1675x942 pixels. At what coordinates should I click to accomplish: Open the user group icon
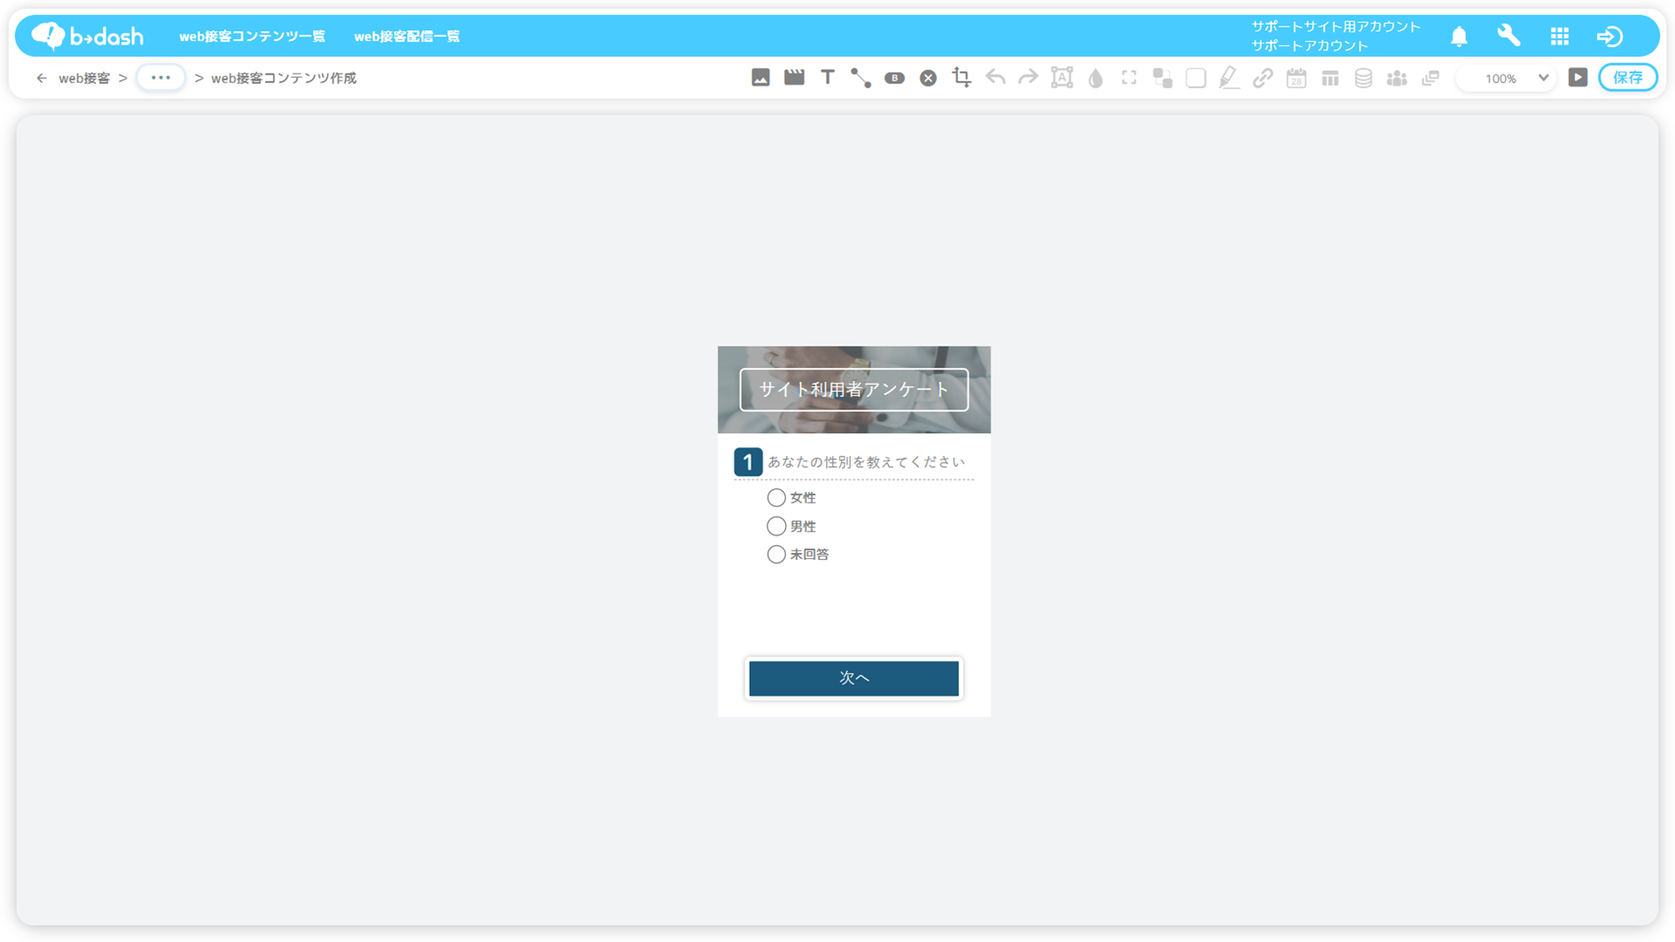click(x=1397, y=78)
